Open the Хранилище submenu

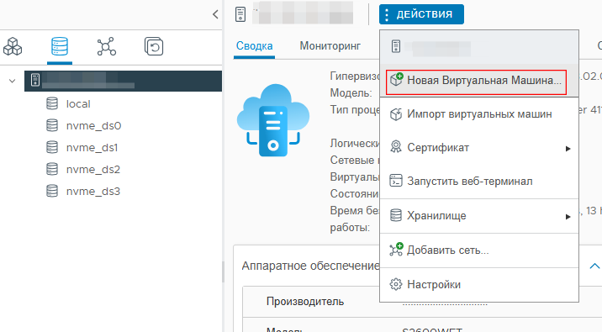click(479, 216)
